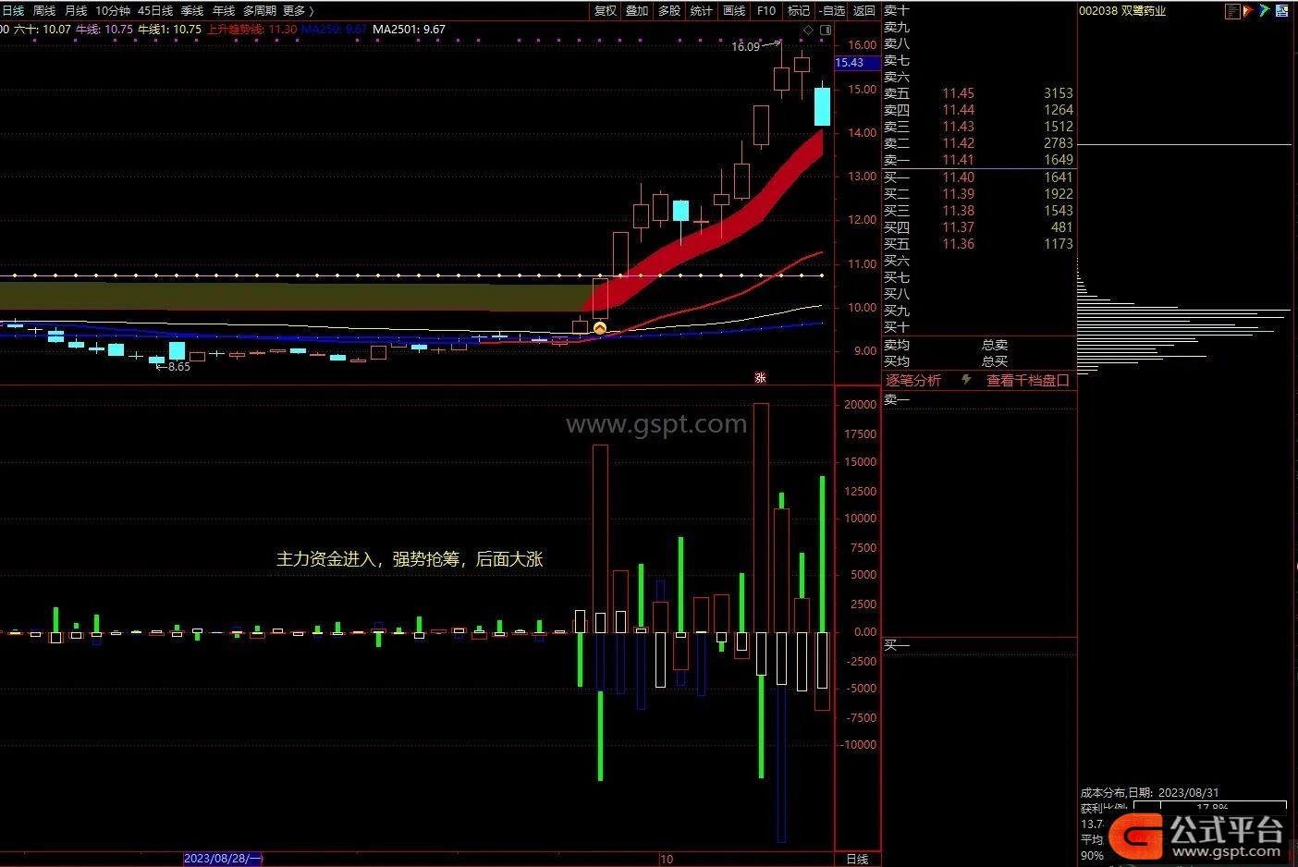Select the 卖四 11.44 order row
1298x867 pixels.
979,110
